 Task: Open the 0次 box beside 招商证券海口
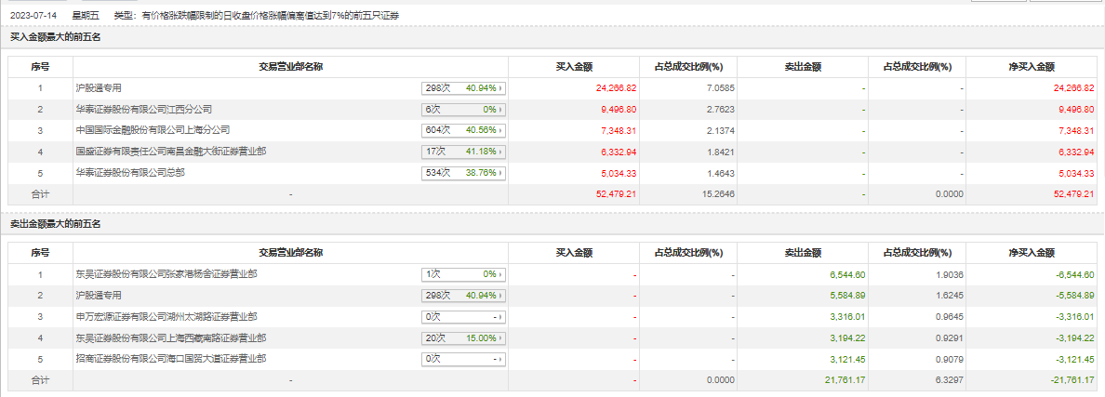[x=464, y=359]
